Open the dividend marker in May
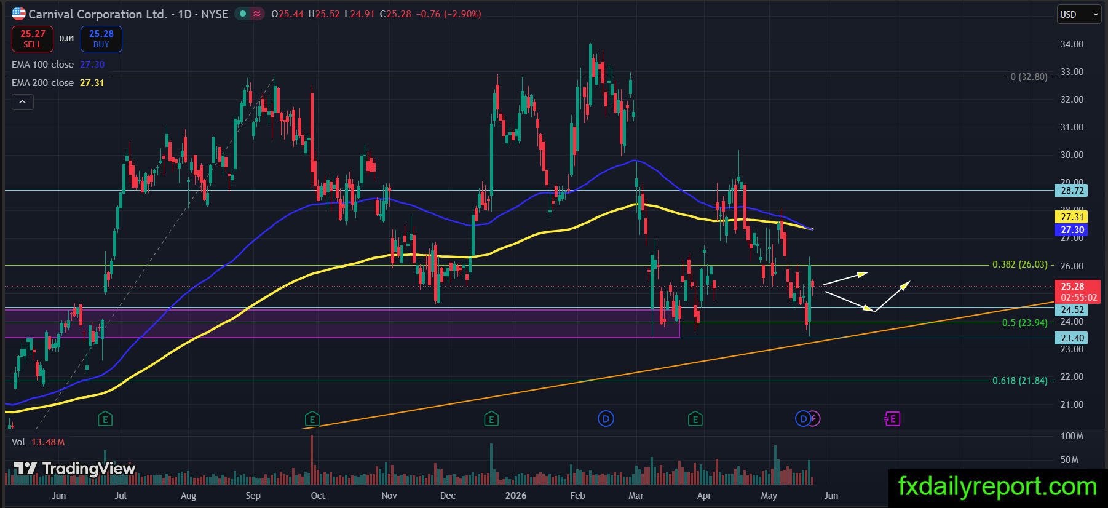Viewport: 1108px width, 508px height. (802, 419)
